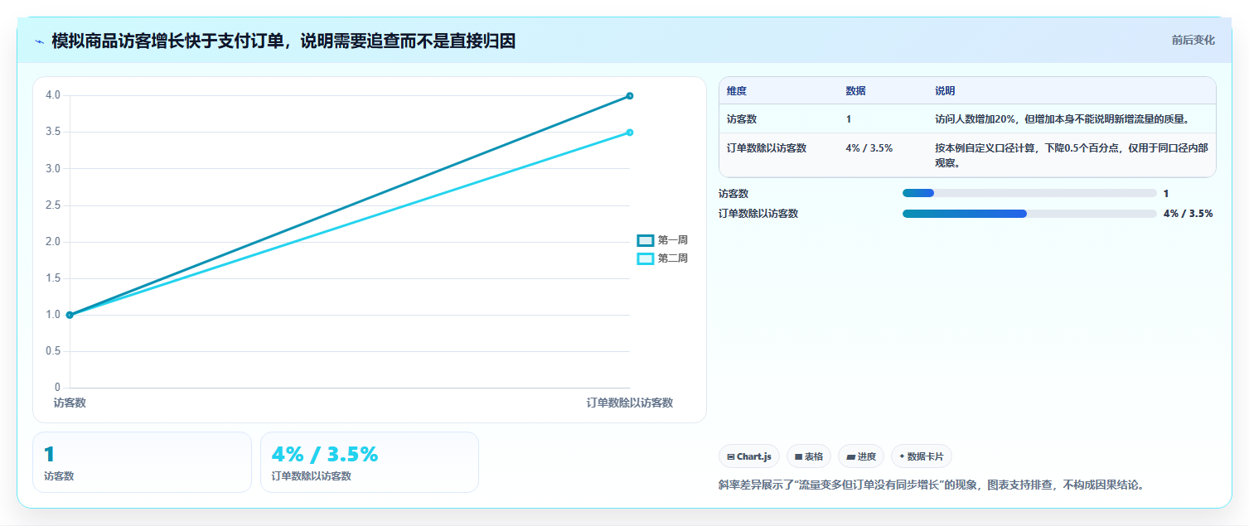Select the 进度 tag chip
Viewport: 1249px width, 526px height.
pyautogui.click(x=861, y=456)
